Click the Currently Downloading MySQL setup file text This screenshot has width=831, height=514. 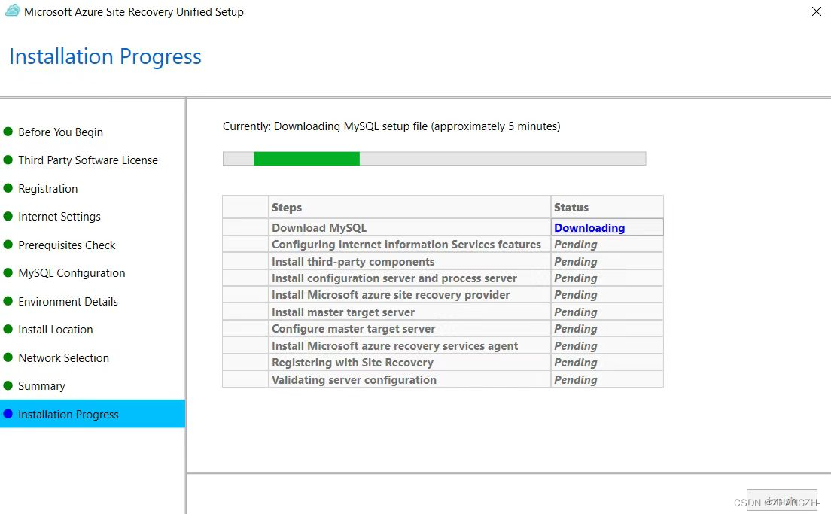click(x=391, y=126)
